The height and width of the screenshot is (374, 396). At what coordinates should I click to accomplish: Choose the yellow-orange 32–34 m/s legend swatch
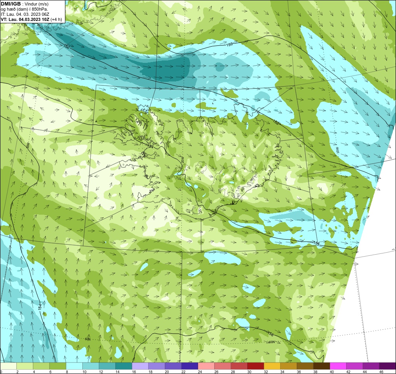[x=272, y=366]
